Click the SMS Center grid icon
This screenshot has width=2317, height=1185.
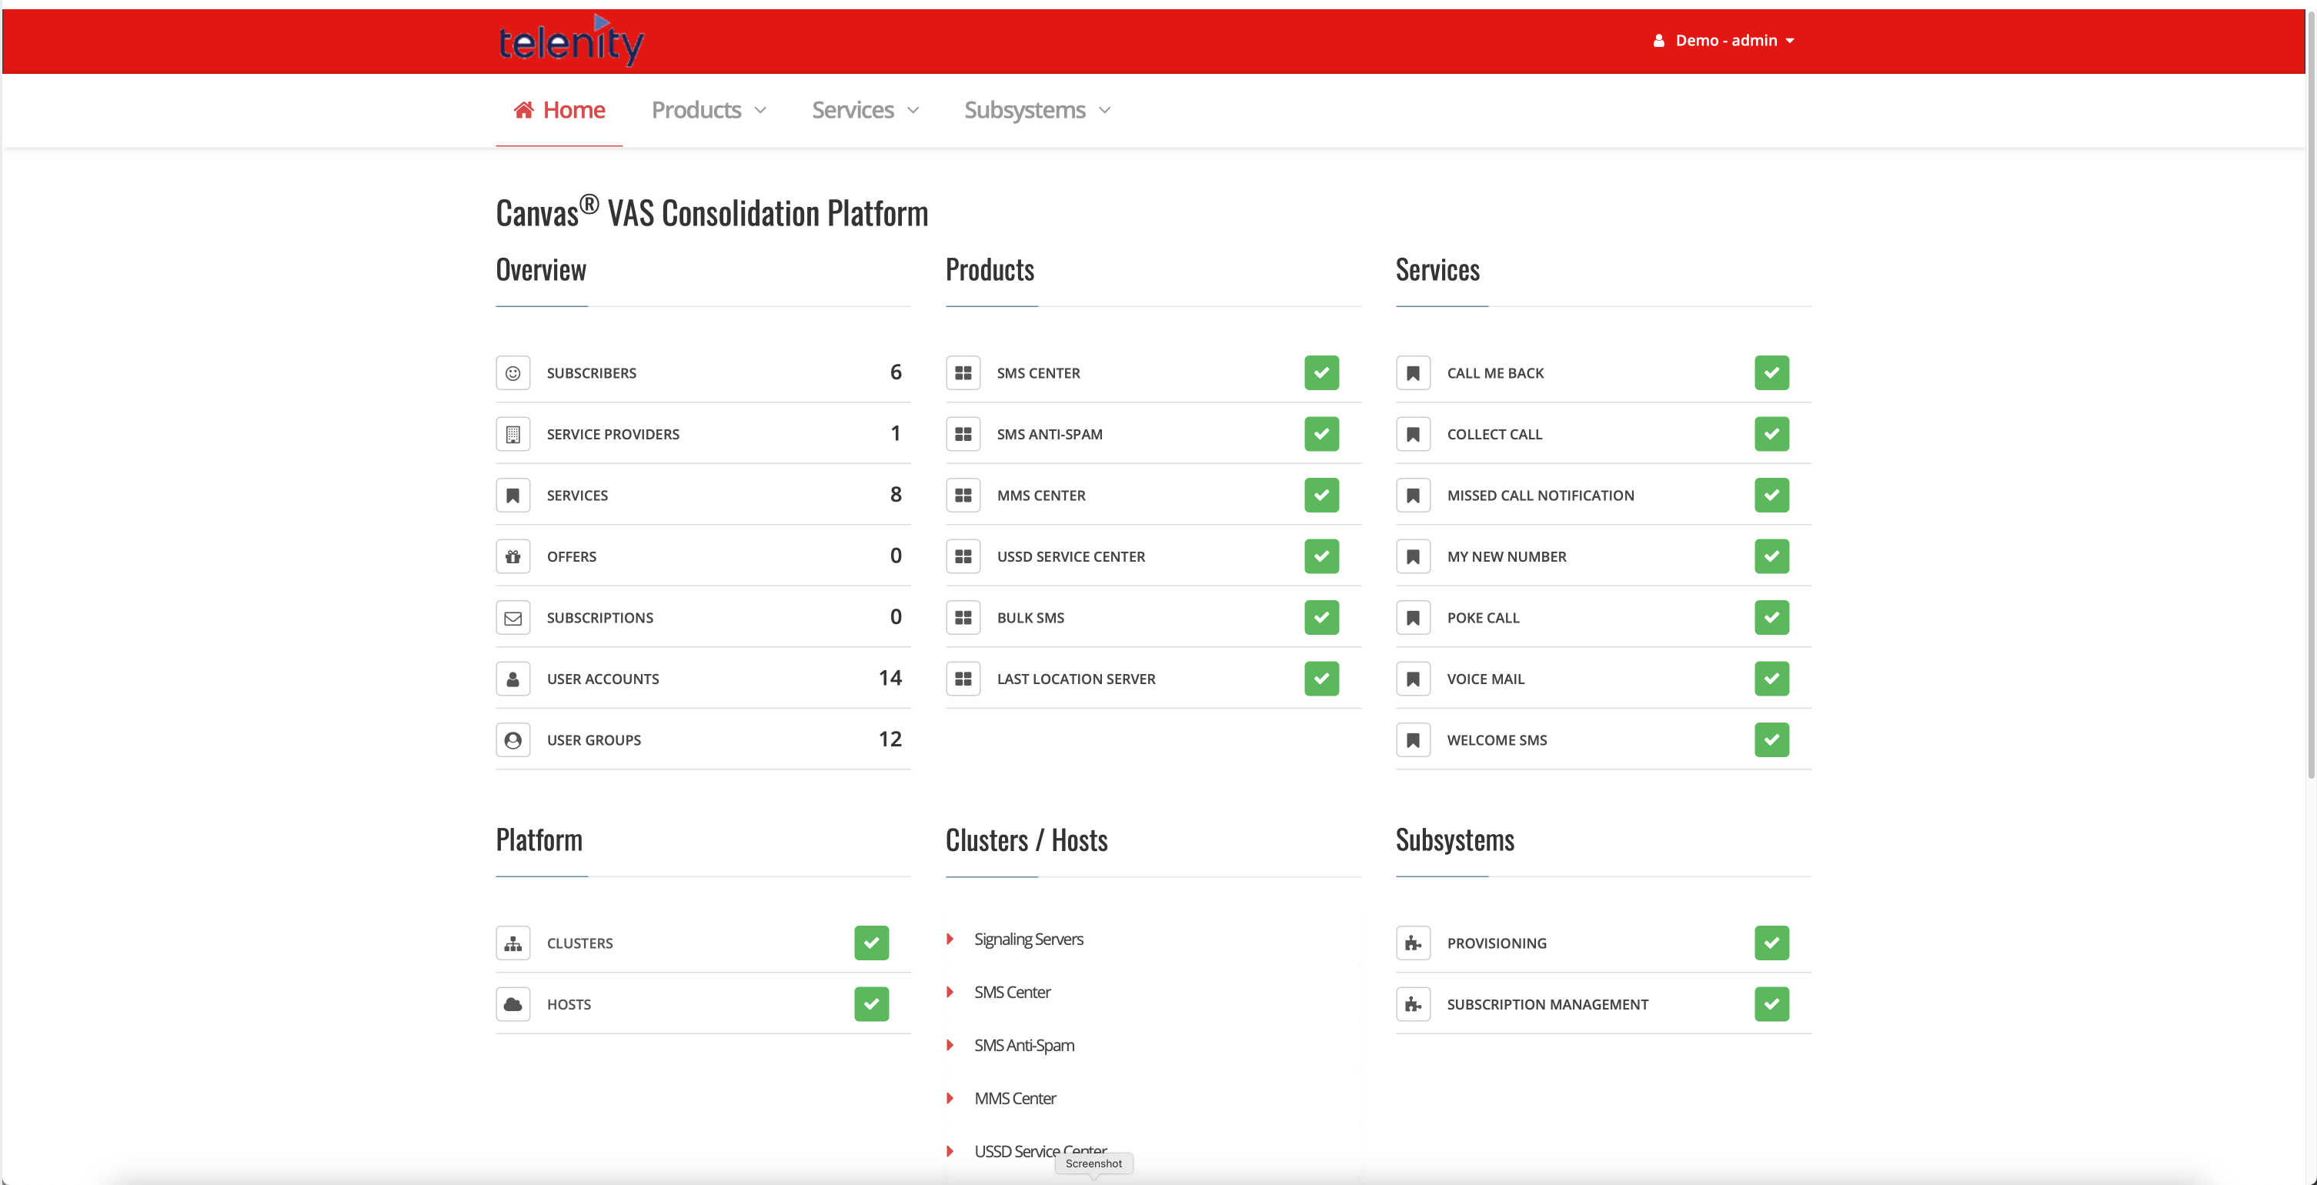[963, 373]
